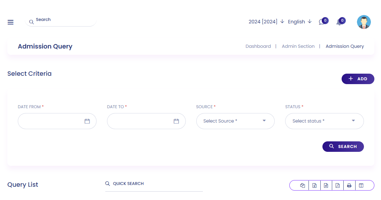Screen dimensions: 381x200
Task: Go to Admin Section breadcrumb
Action: pos(298,46)
